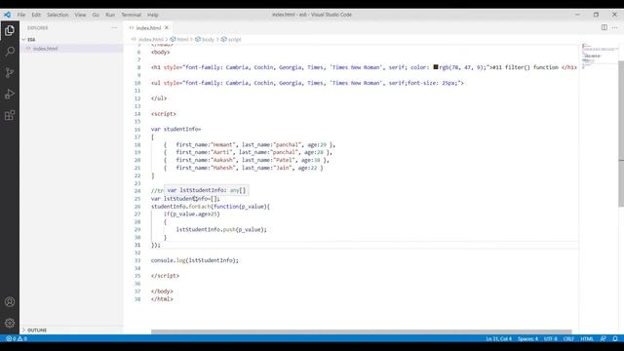Open the Accounts menu icon
The height and width of the screenshot is (351, 624).
click(x=10, y=301)
